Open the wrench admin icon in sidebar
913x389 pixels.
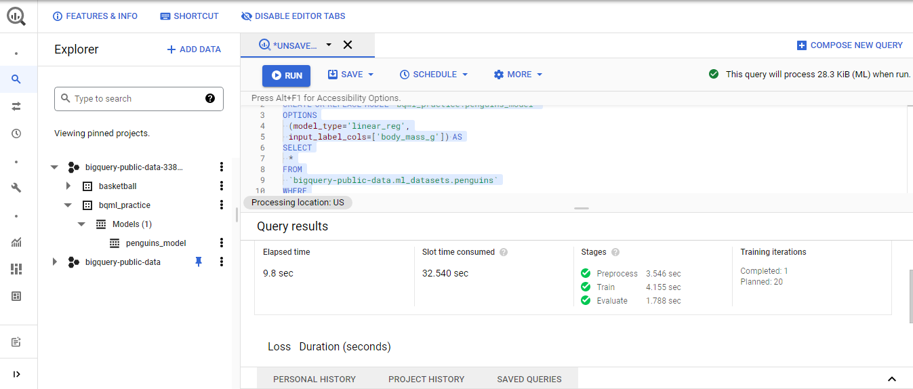coord(16,188)
